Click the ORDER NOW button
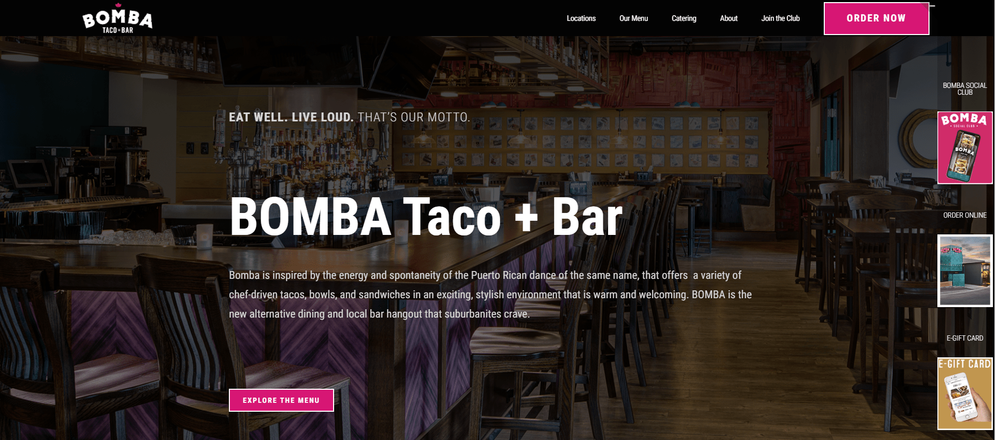Viewport: 995px width, 440px height. (x=876, y=18)
